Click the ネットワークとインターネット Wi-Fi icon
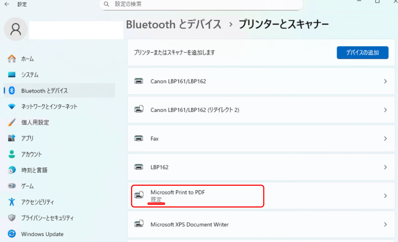The height and width of the screenshot is (242, 398). (x=12, y=106)
